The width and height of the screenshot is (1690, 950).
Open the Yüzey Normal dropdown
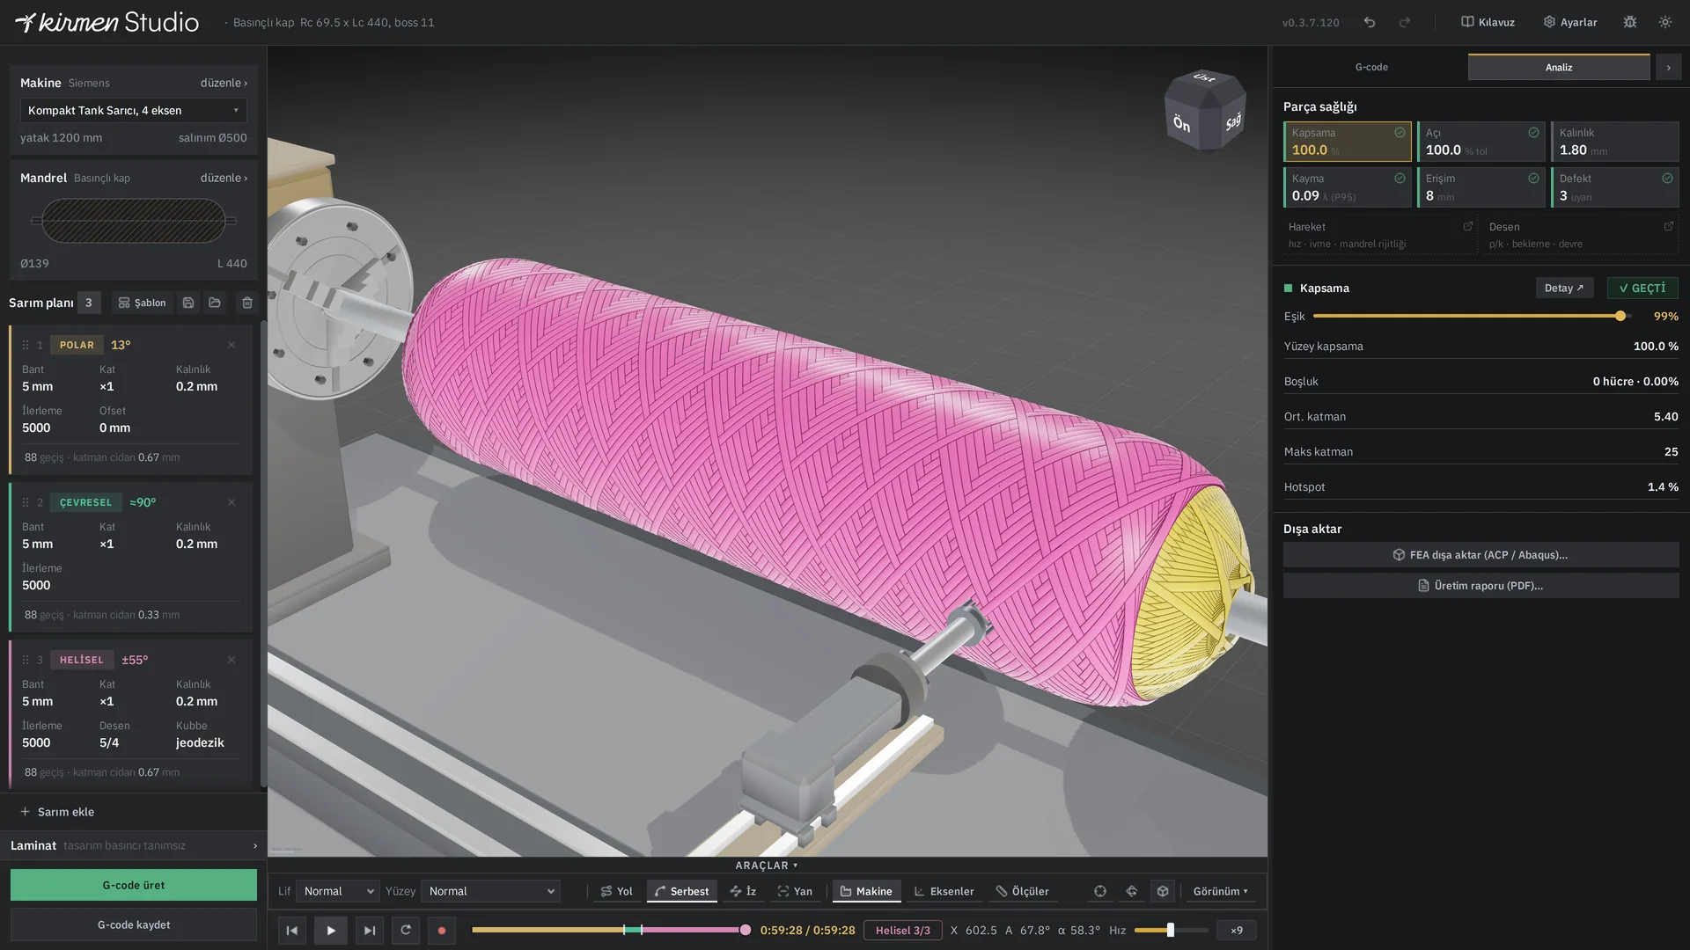(x=490, y=891)
